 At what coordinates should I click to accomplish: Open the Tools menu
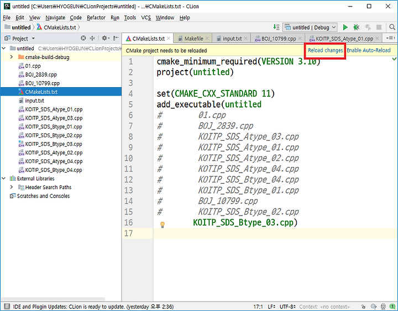tap(130, 18)
